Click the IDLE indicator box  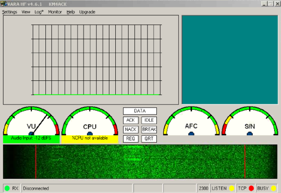pyautogui.click(x=149, y=120)
